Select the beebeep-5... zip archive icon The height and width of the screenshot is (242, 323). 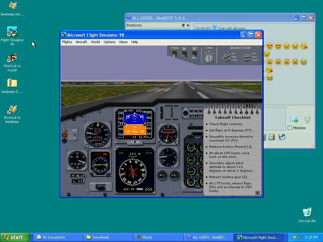[x=12, y=86]
